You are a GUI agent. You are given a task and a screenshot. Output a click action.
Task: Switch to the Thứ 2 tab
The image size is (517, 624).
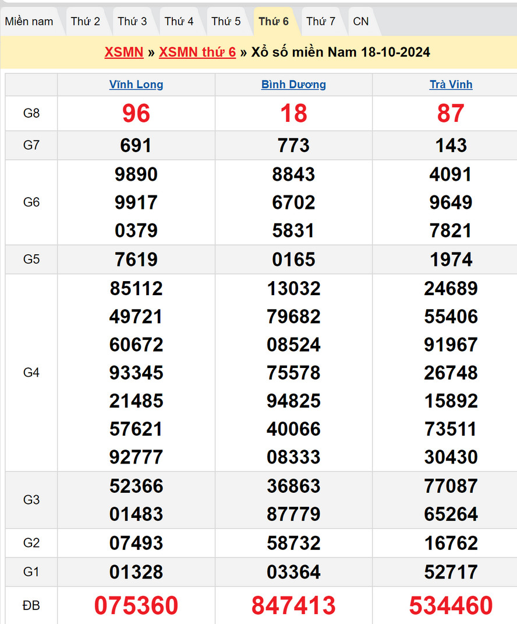click(86, 22)
